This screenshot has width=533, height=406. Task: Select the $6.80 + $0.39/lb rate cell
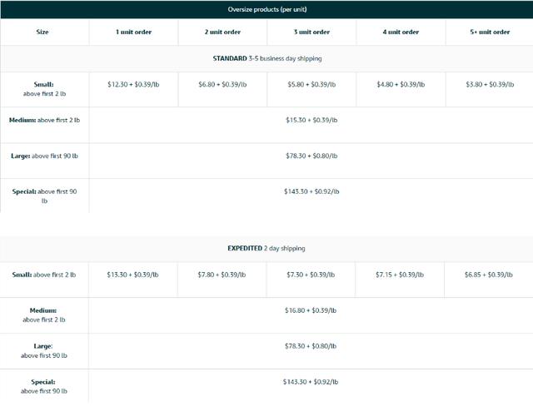[222, 84]
